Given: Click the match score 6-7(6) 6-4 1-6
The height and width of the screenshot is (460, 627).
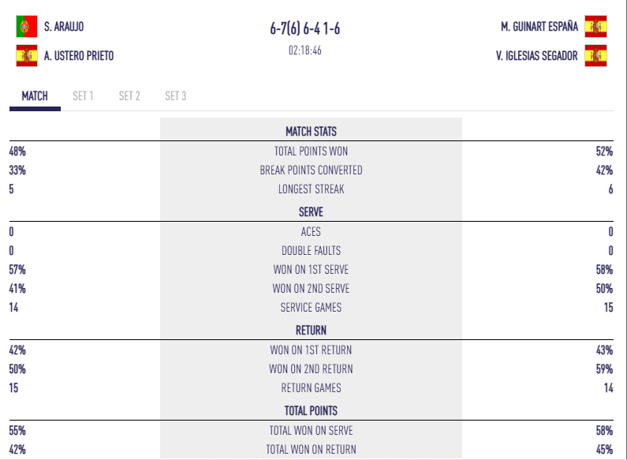Looking at the screenshot, I should point(305,30).
